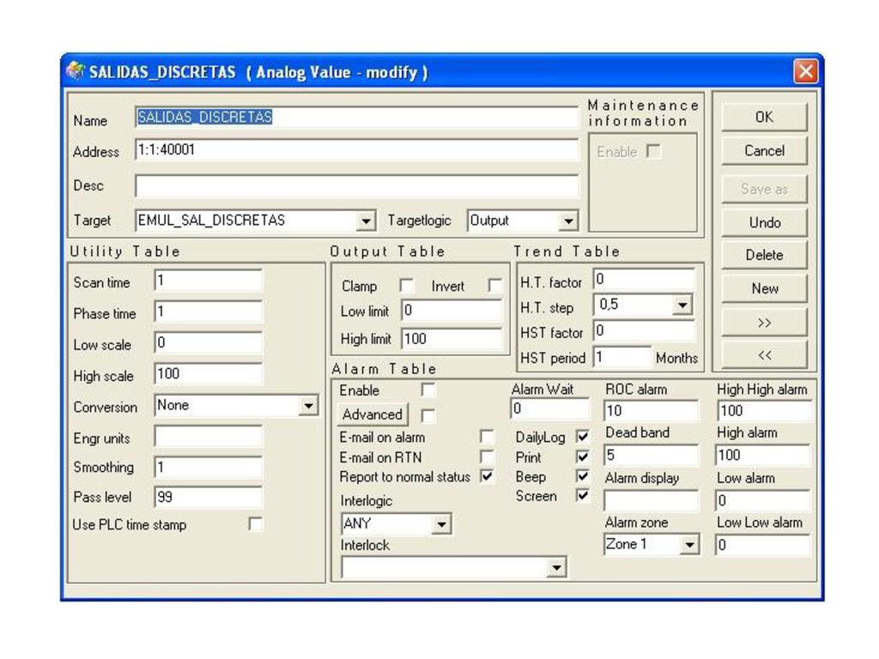Close the SALIDAS_DISCRETAS dialog window

(x=805, y=72)
